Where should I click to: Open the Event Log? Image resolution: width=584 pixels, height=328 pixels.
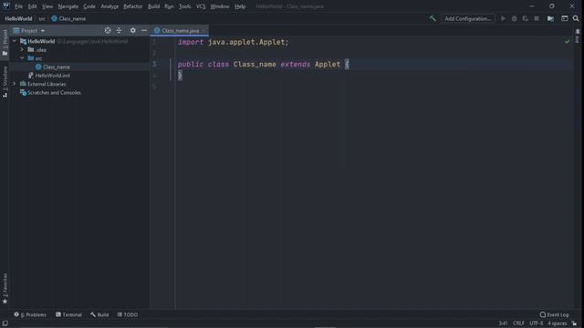(x=554, y=314)
